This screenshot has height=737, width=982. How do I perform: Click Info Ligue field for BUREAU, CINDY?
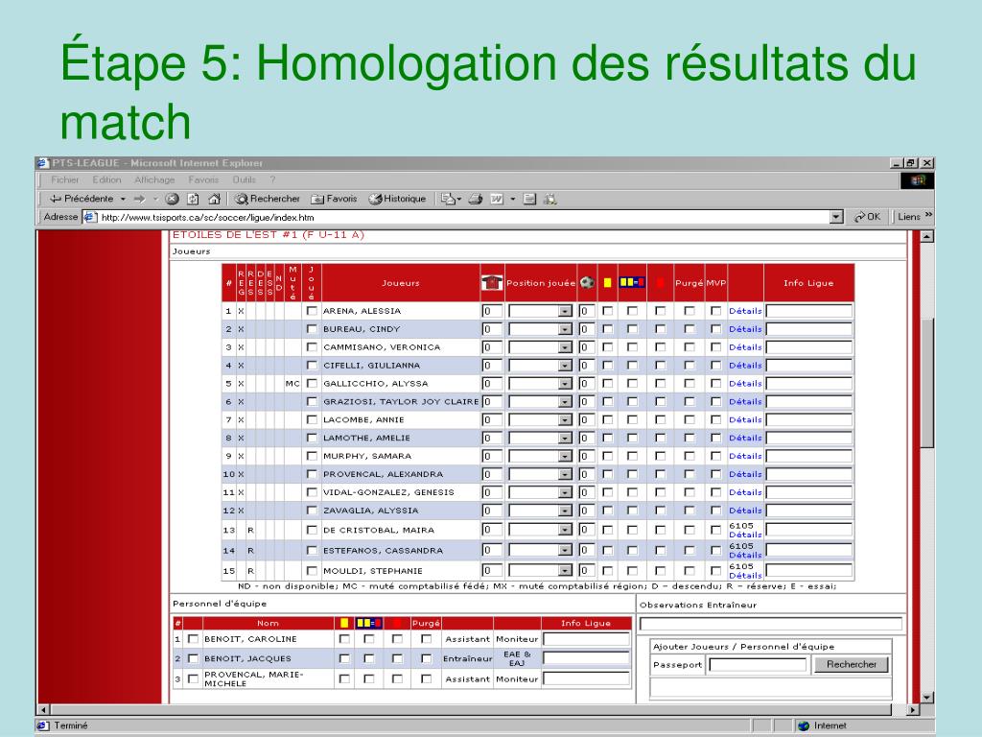click(809, 329)
